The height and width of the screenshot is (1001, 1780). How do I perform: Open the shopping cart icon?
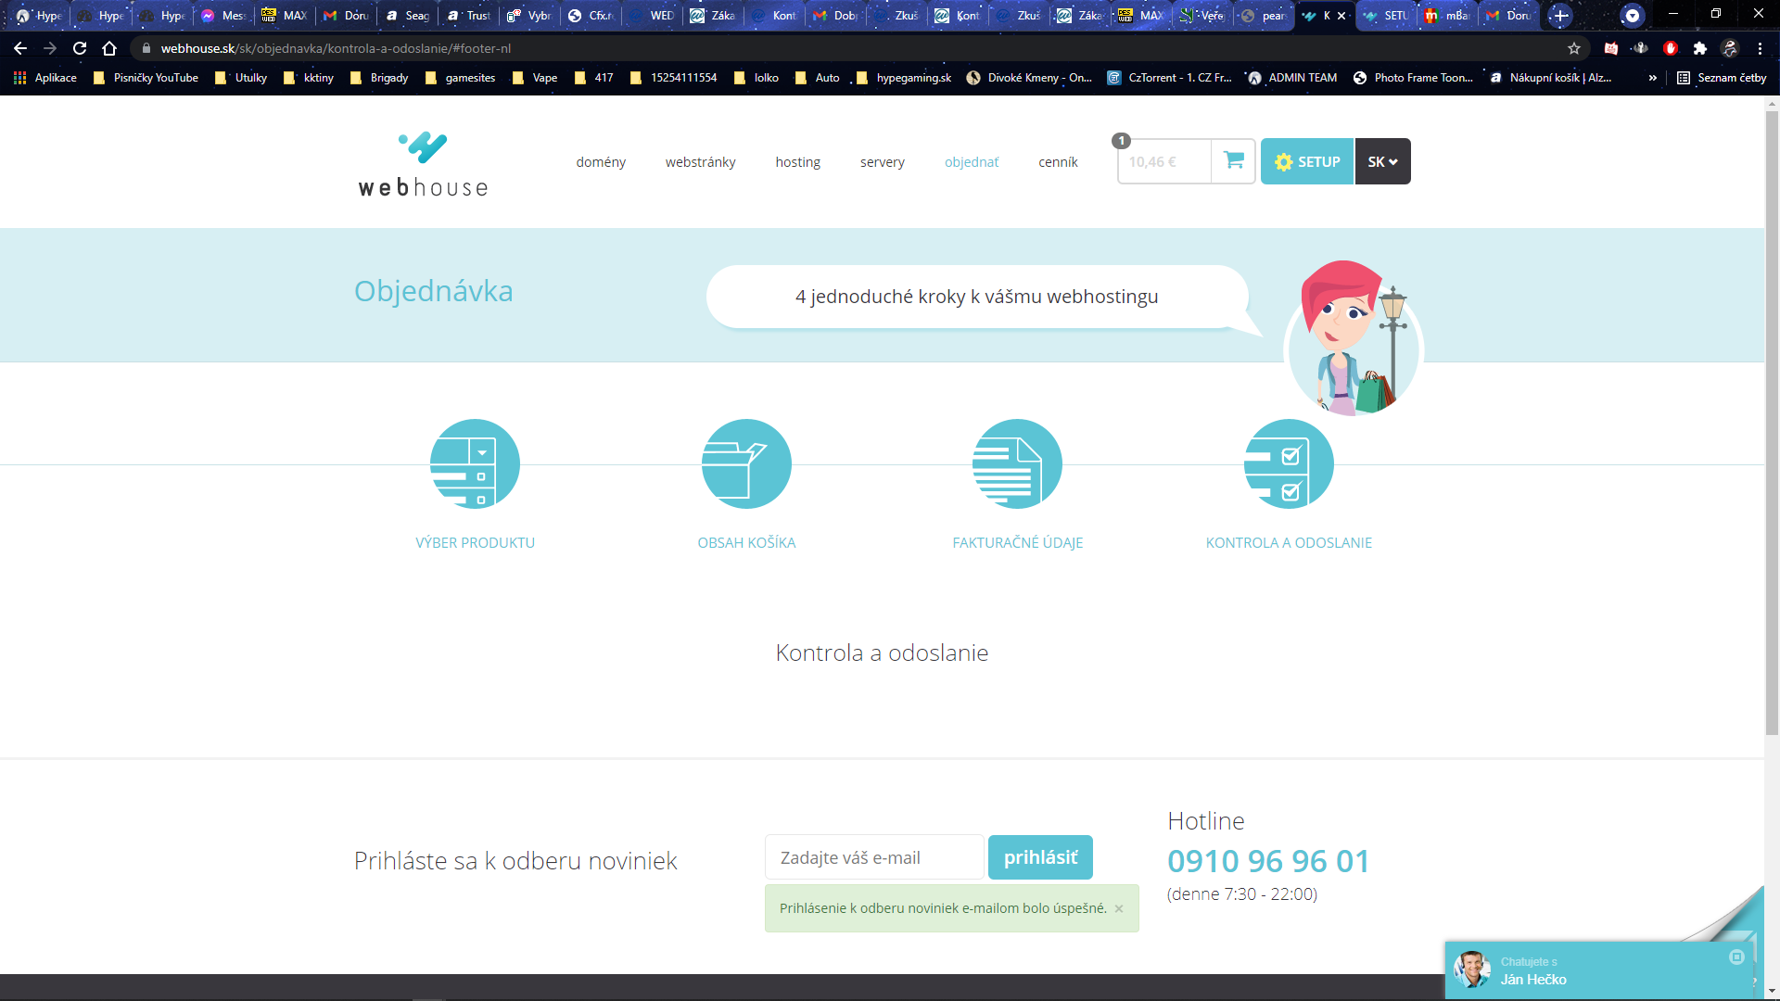click(1233, 161)
